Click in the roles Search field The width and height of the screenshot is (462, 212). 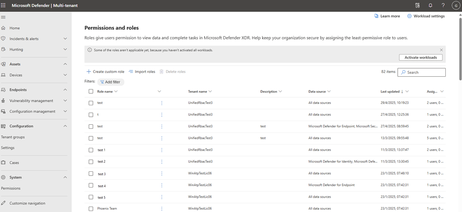(422, 72)
